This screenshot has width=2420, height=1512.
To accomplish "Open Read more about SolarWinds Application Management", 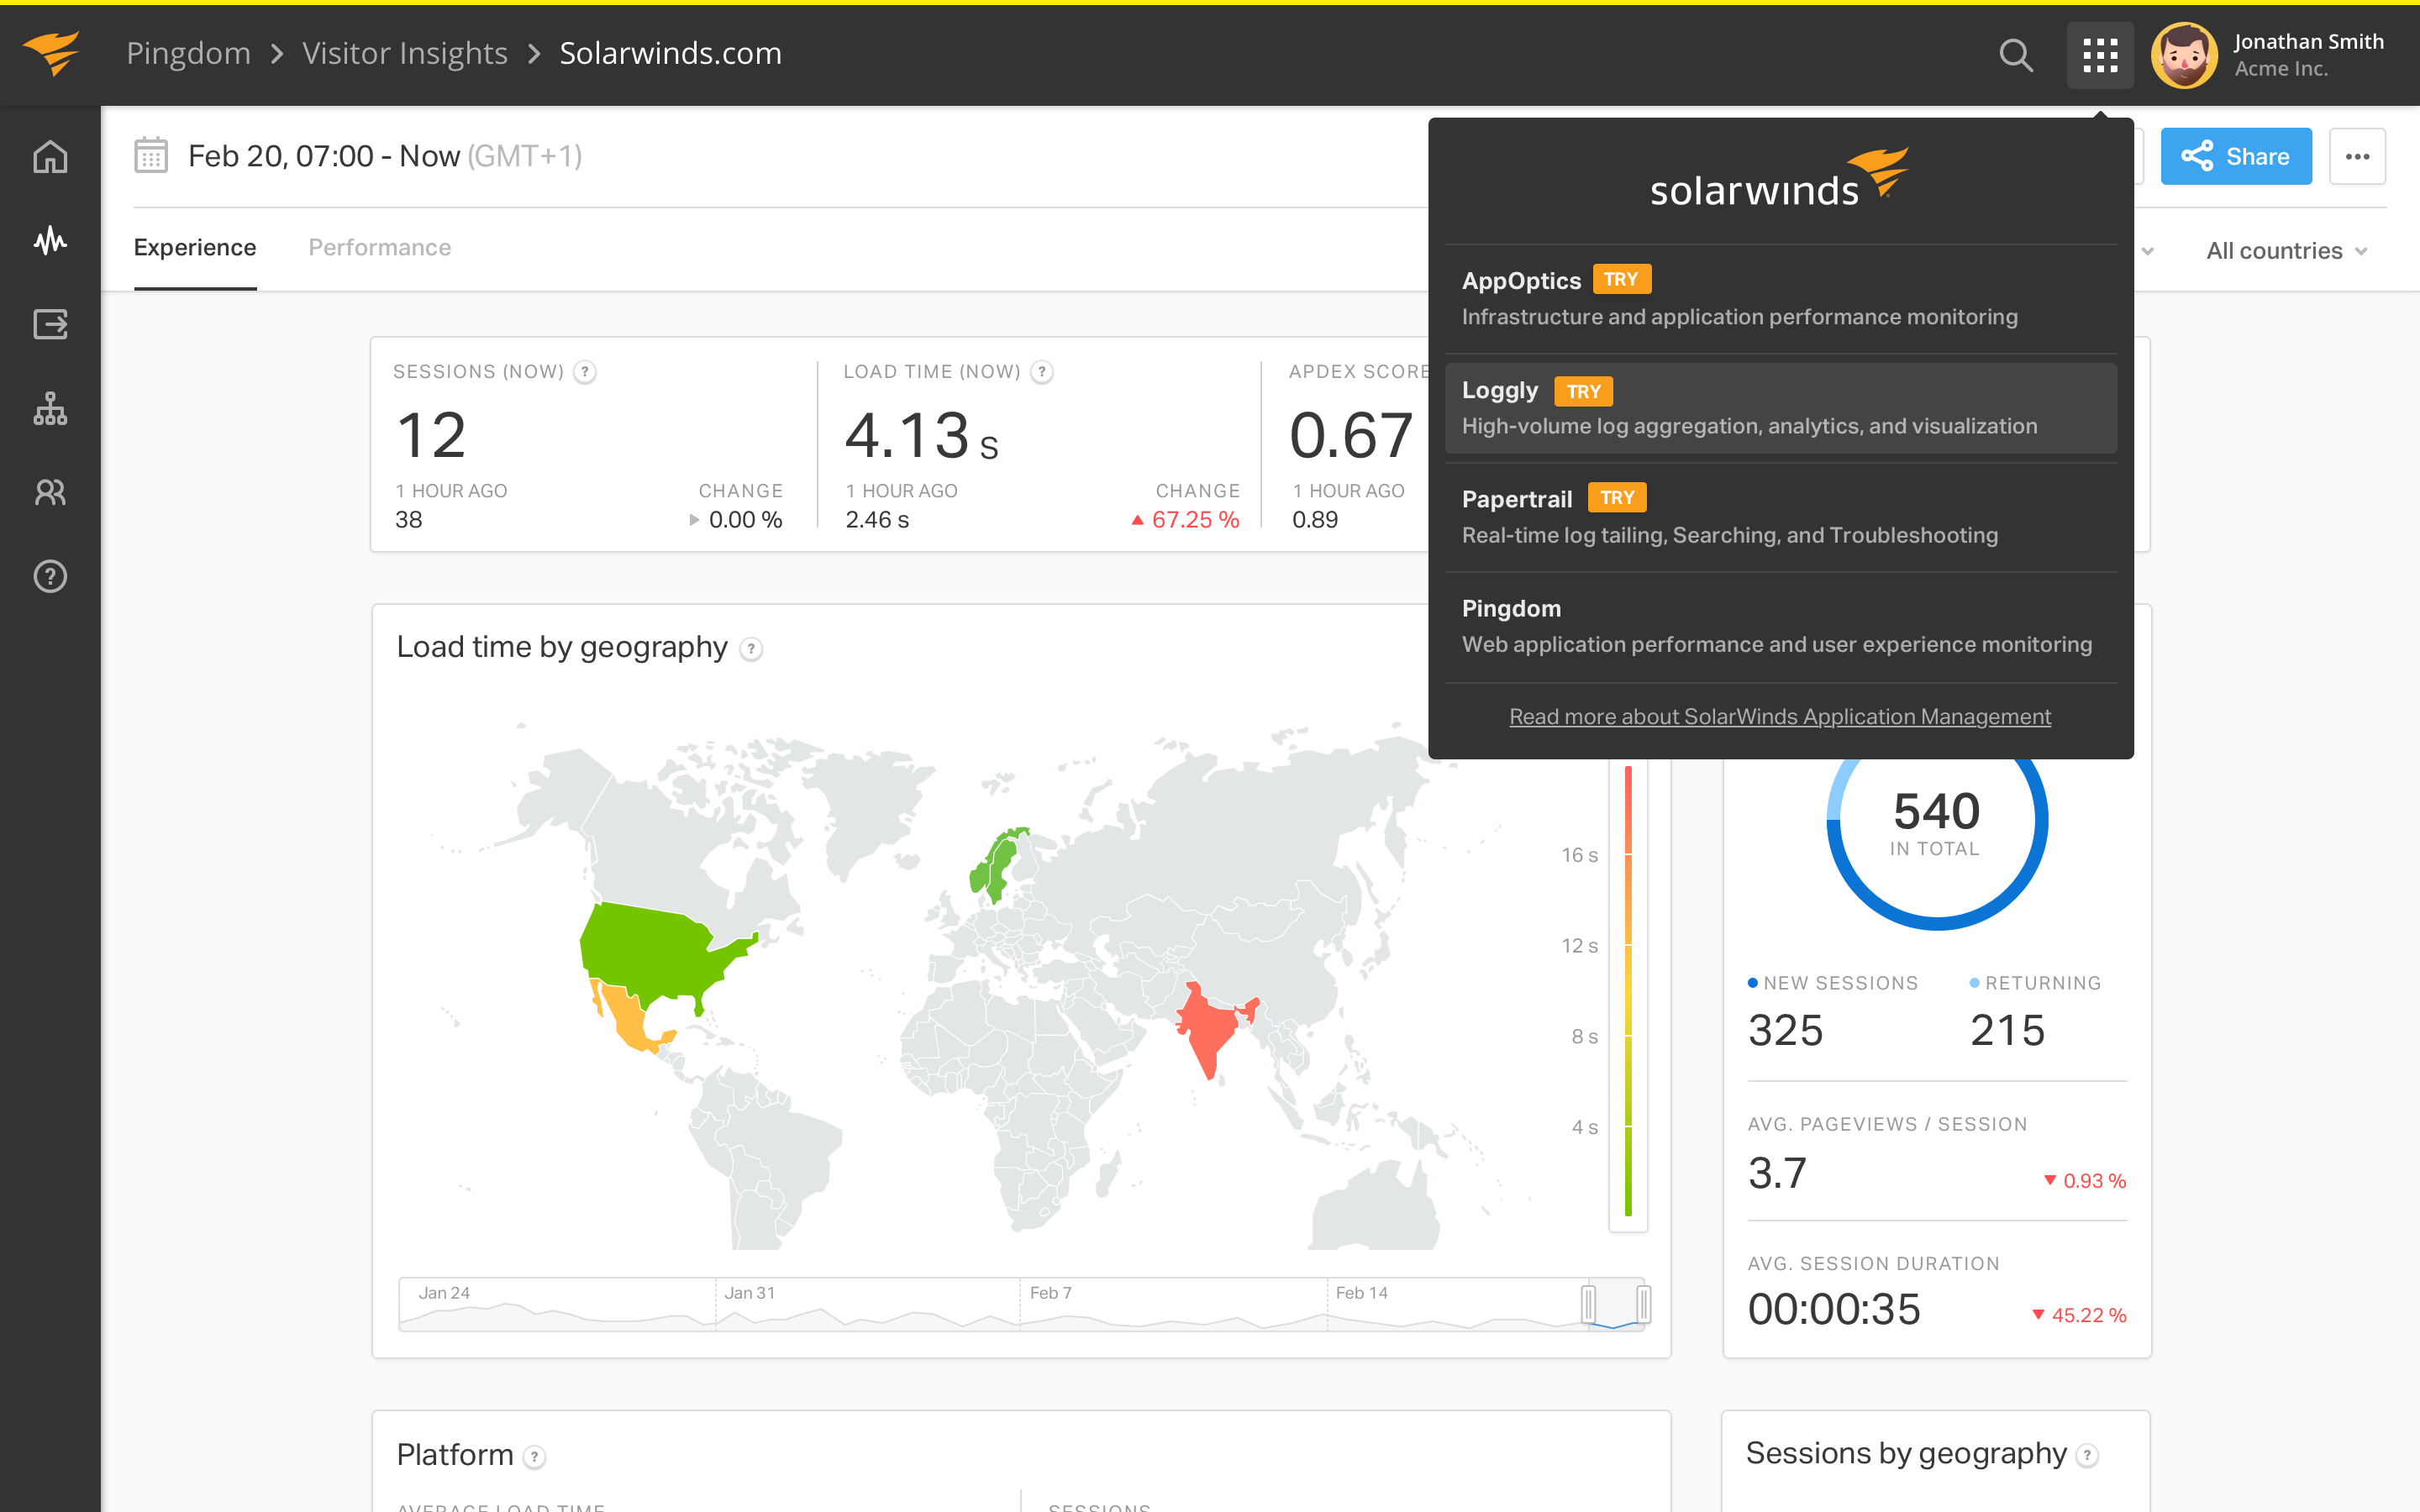I will [1780, 716].
